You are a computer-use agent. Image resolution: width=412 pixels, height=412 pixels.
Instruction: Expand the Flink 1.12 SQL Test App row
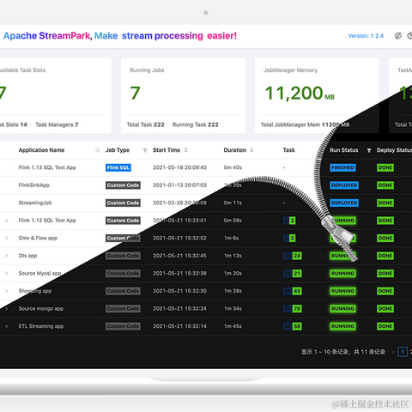click(6, 221)
